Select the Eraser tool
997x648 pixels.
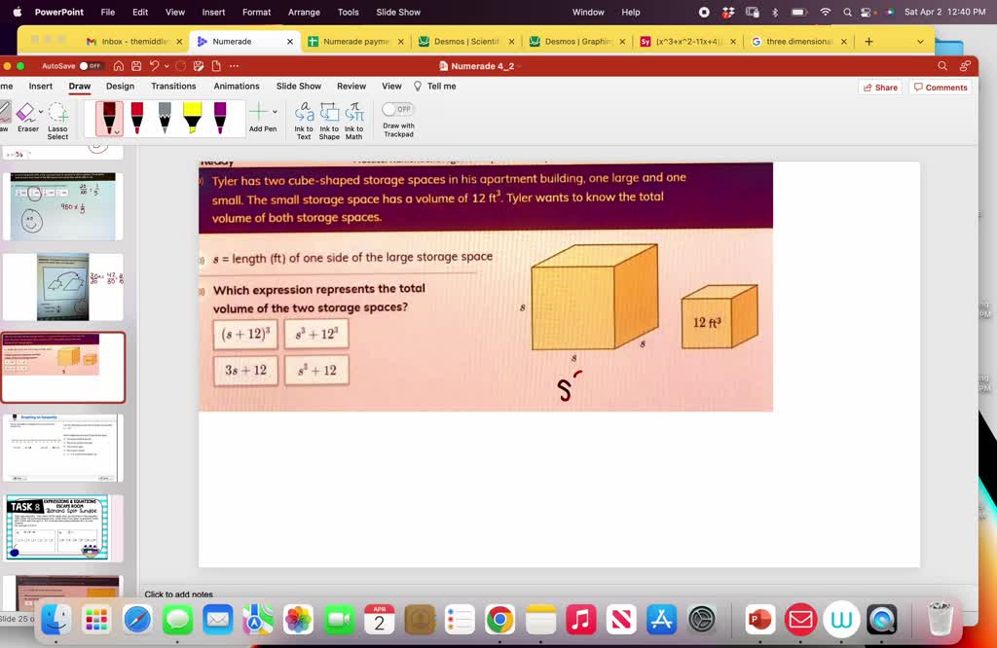coord(26,118)
